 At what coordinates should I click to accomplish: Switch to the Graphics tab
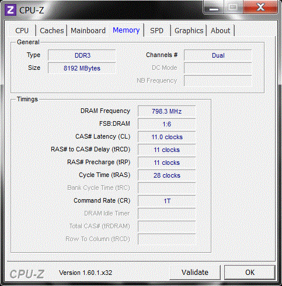(189, 31)
